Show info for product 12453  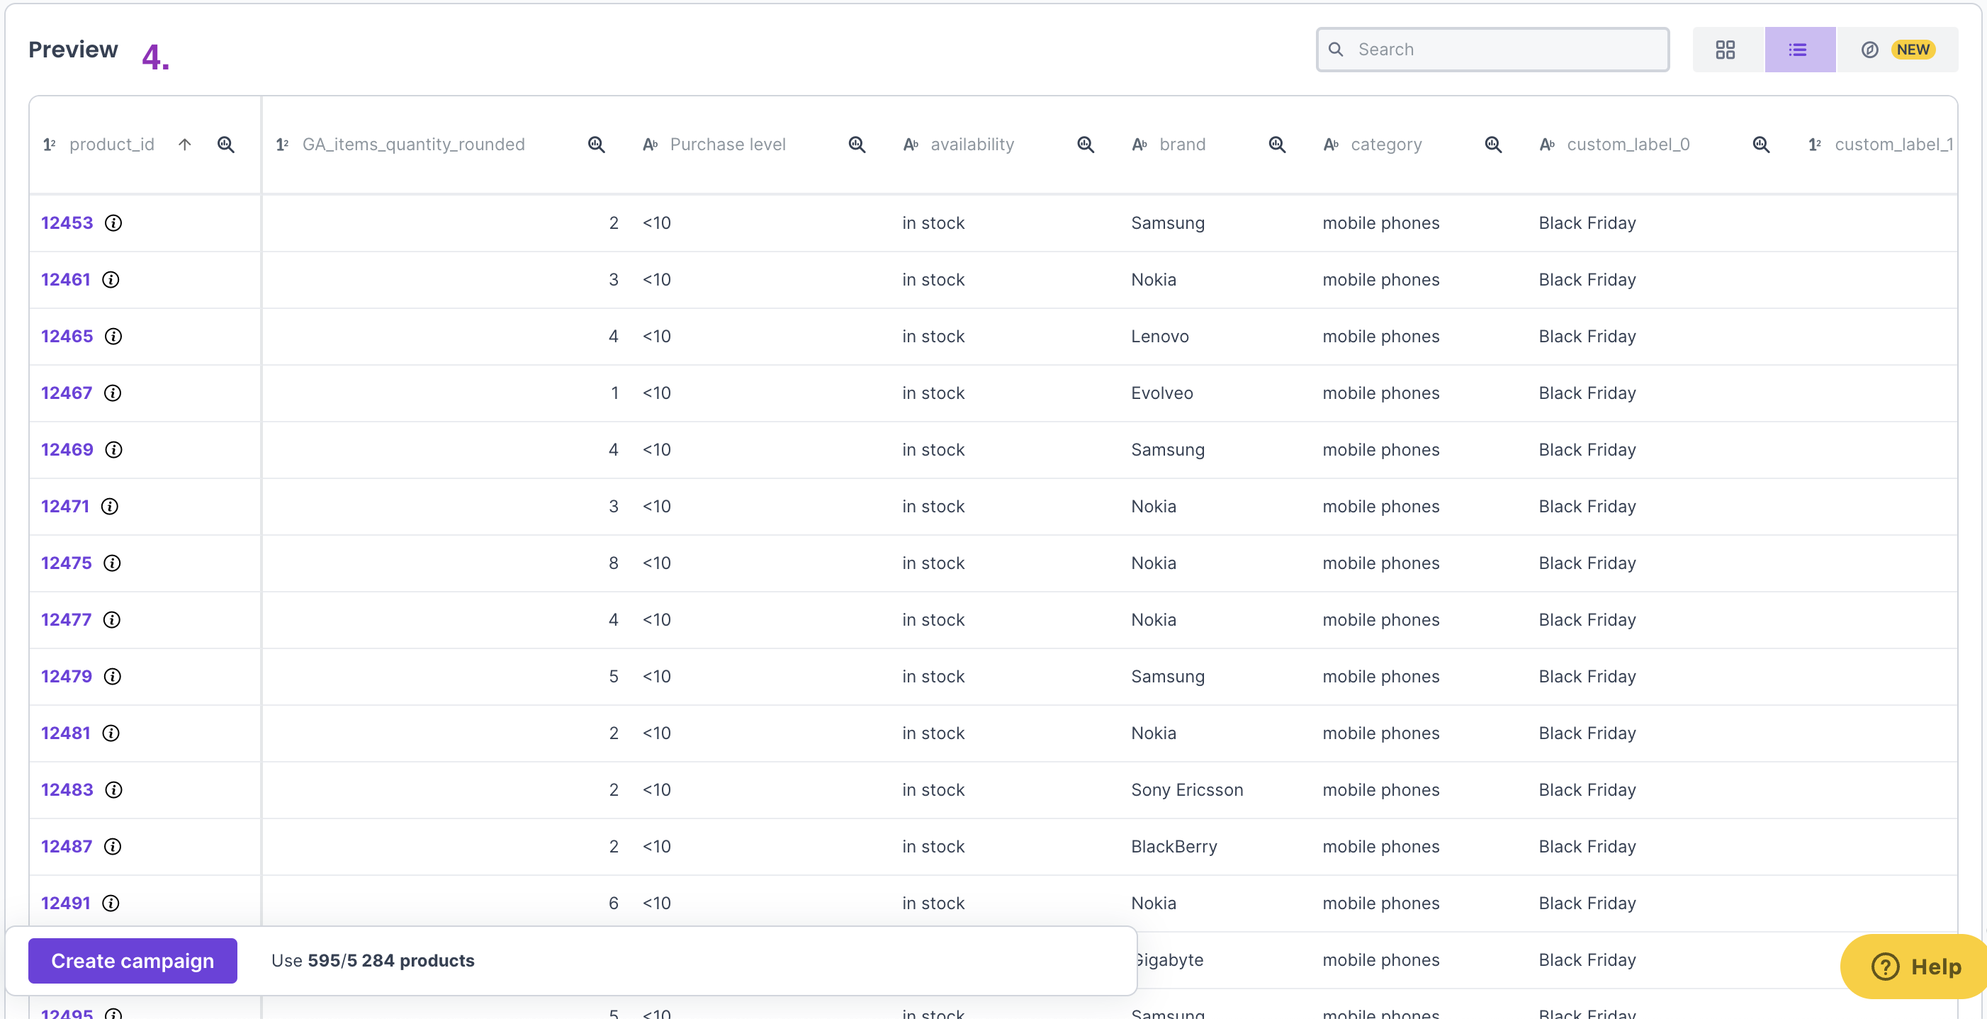(x=113, y=223)
